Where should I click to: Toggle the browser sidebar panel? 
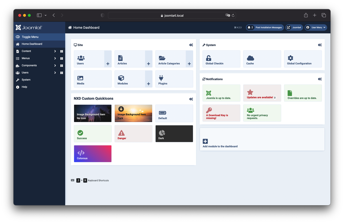39,15
